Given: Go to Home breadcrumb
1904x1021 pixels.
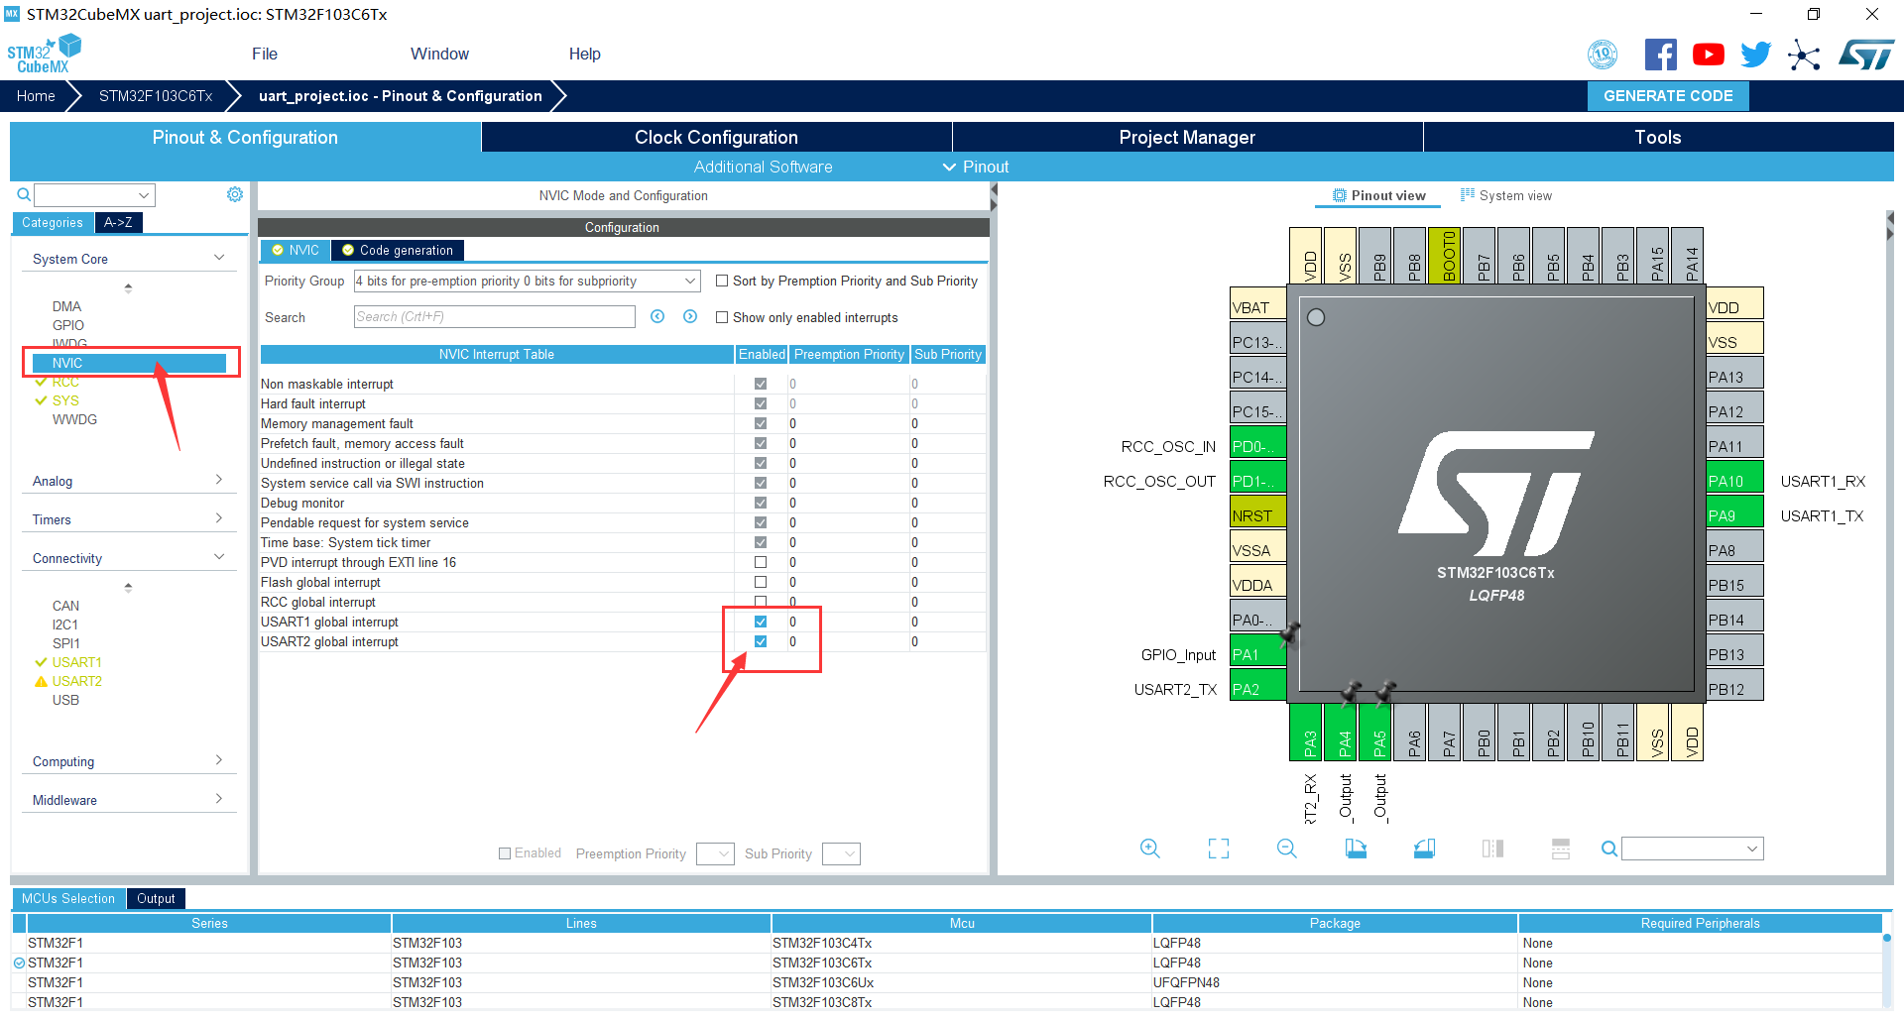Looking at the screenshot, I should [36, 95].
